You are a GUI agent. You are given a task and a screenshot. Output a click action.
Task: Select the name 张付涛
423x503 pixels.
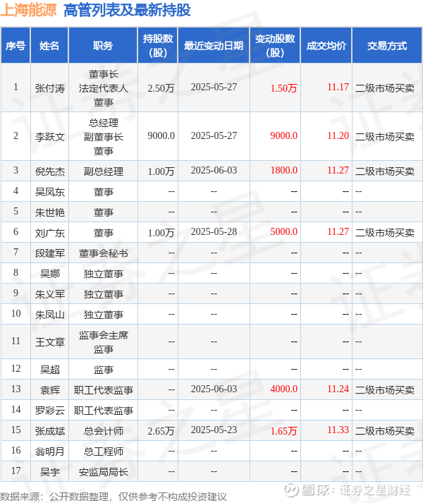(x=50, y=88)
